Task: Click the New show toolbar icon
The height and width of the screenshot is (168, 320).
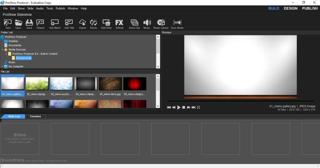Action: pyautogui.click(x=8, y=24)
